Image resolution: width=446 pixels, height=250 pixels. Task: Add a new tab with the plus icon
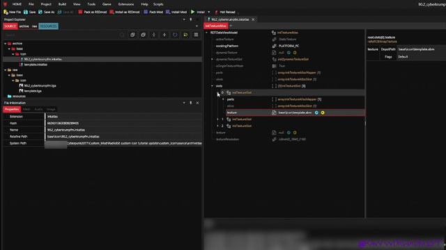(231, 26)
